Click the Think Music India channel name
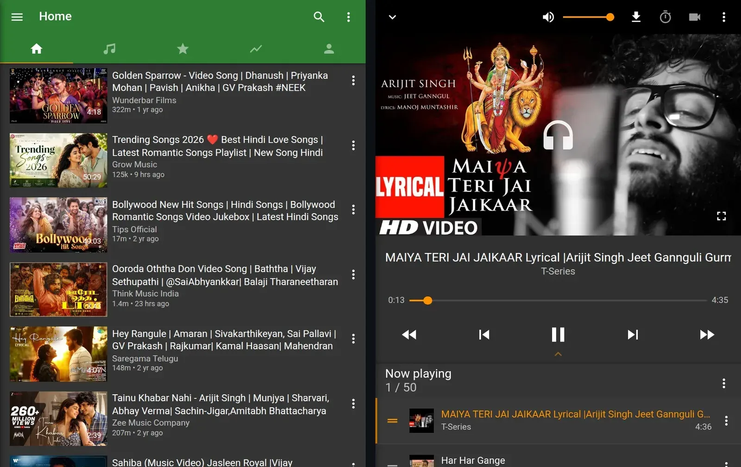Image resolution: width=741 pixels, height=467 pixels. [x=145, y=293]
